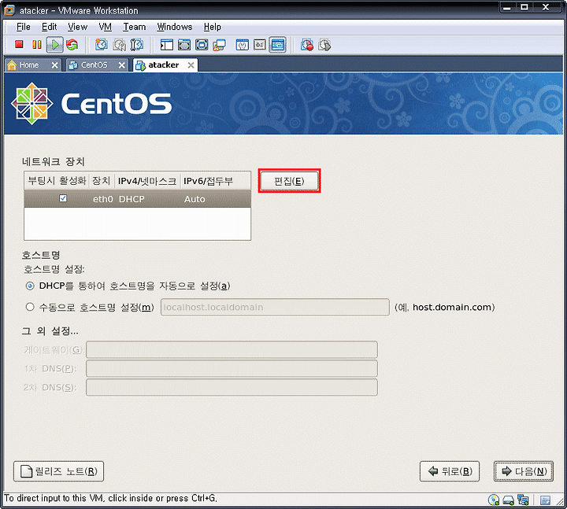This screenshot has height=509, width=567.
Task: Close the atacker tab with its X
Action: (x=191, y=65)
